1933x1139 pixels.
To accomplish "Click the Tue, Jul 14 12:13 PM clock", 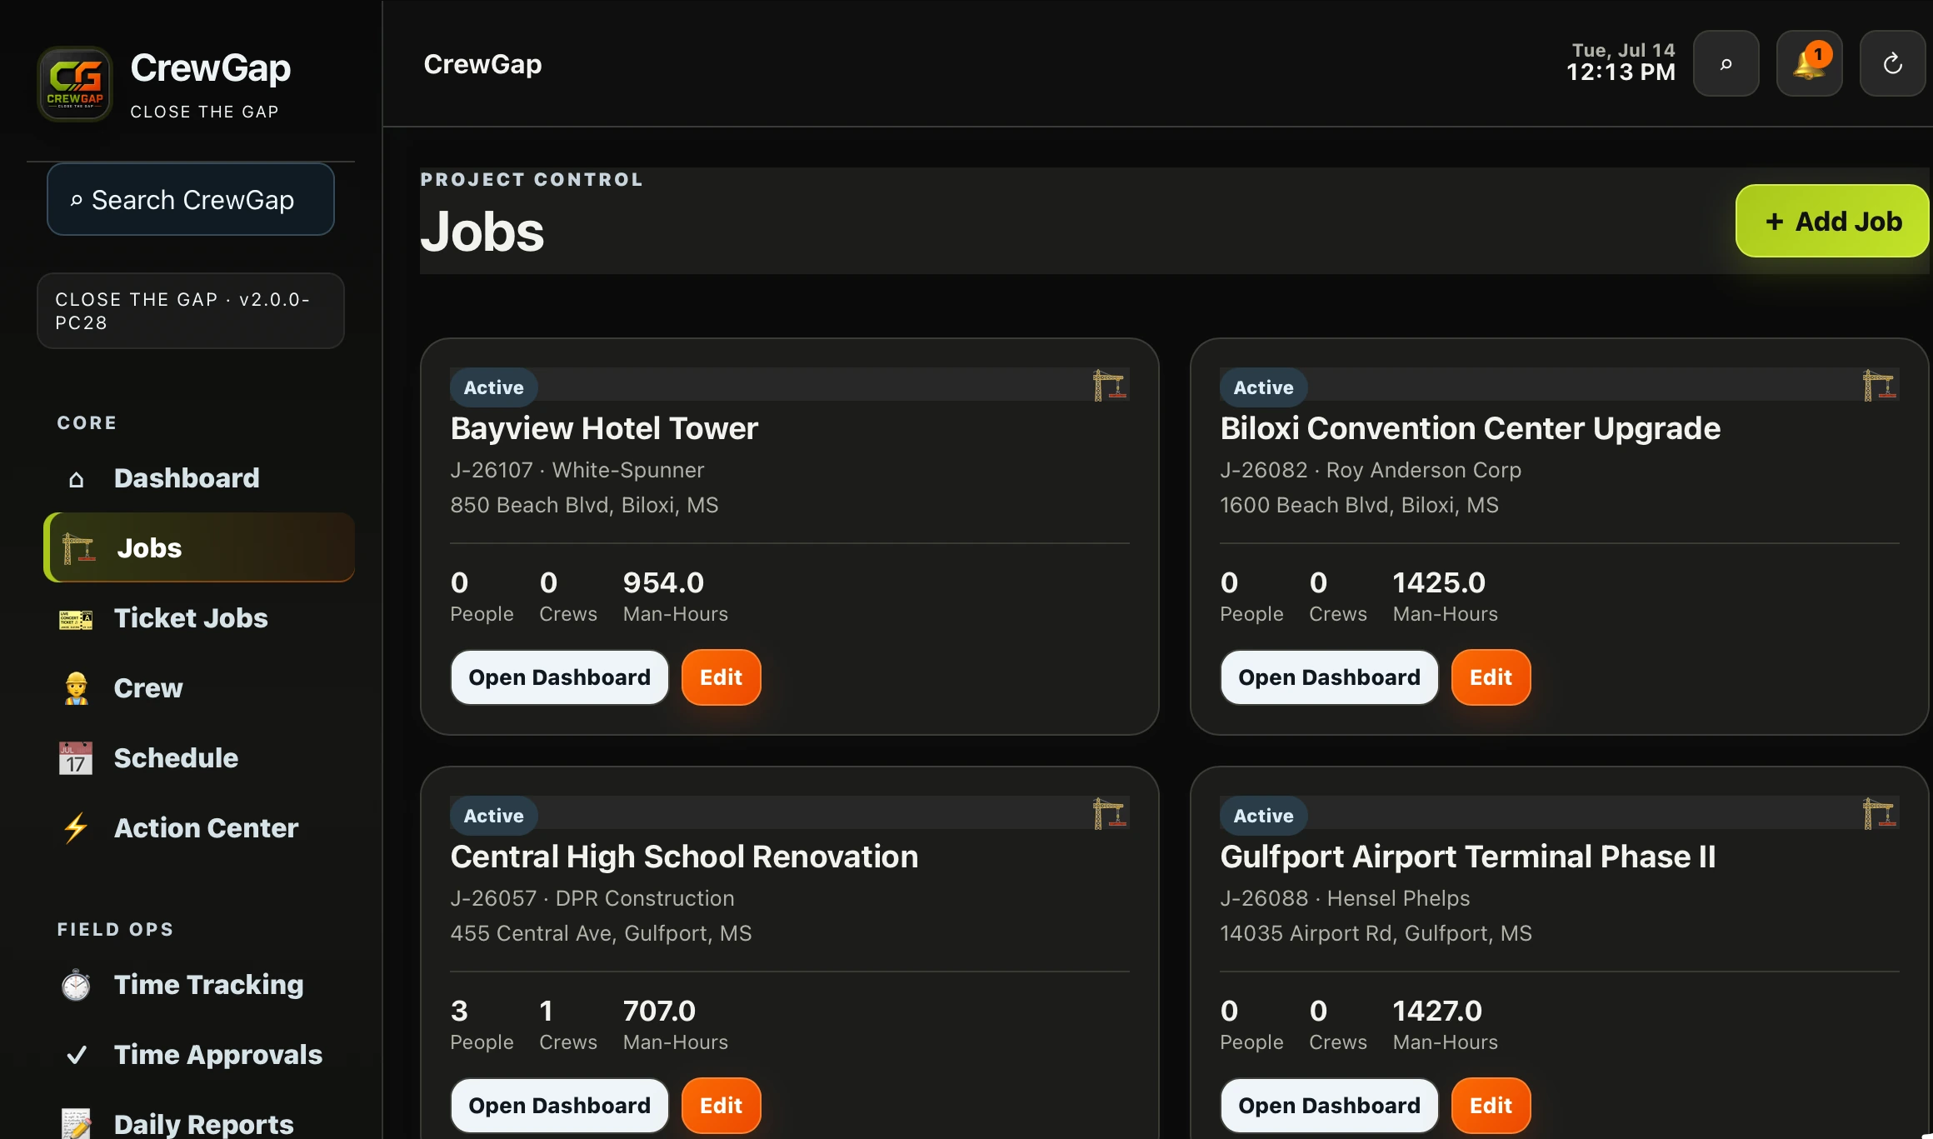I will (1621, 62).
